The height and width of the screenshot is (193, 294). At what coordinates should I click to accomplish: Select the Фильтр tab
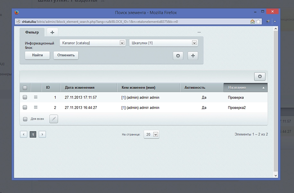point(32,32)
